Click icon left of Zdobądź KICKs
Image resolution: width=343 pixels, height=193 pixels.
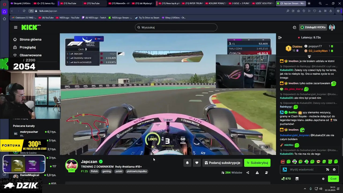(294, 27)
